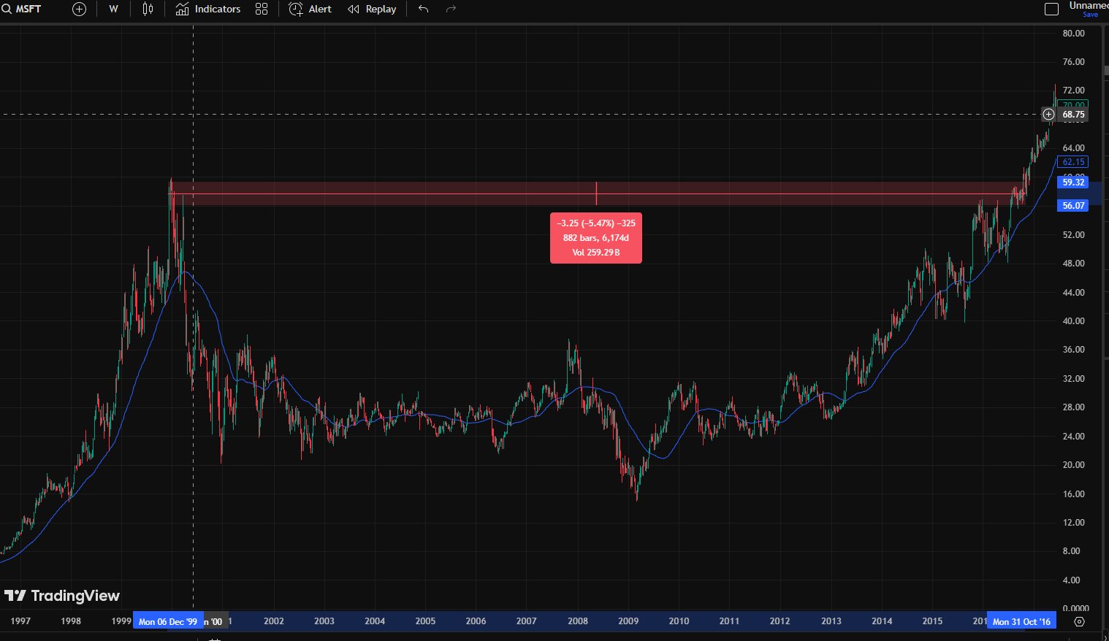
Task: Click the 2014 year on the time axis
Action: point(882,621)
